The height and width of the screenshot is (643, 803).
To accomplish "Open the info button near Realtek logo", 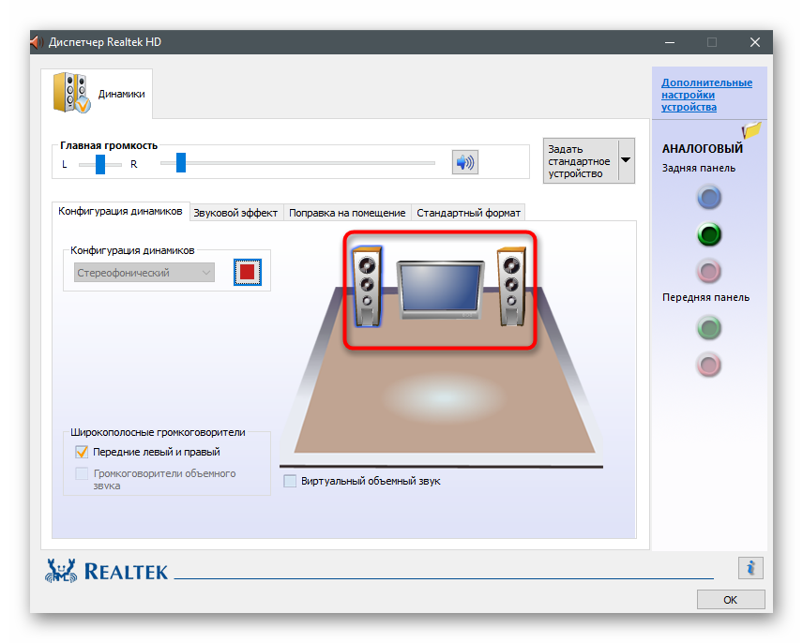I will 750,568.
